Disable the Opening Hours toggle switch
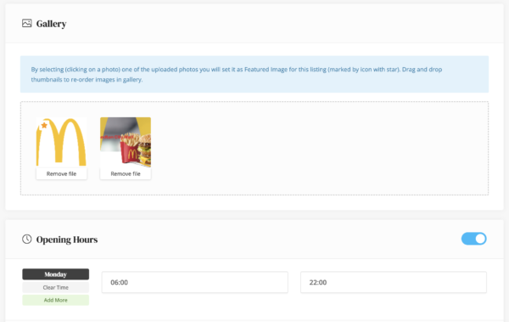Screen dimensions: 509x322 pyautogui.click(x=473, y=239)
